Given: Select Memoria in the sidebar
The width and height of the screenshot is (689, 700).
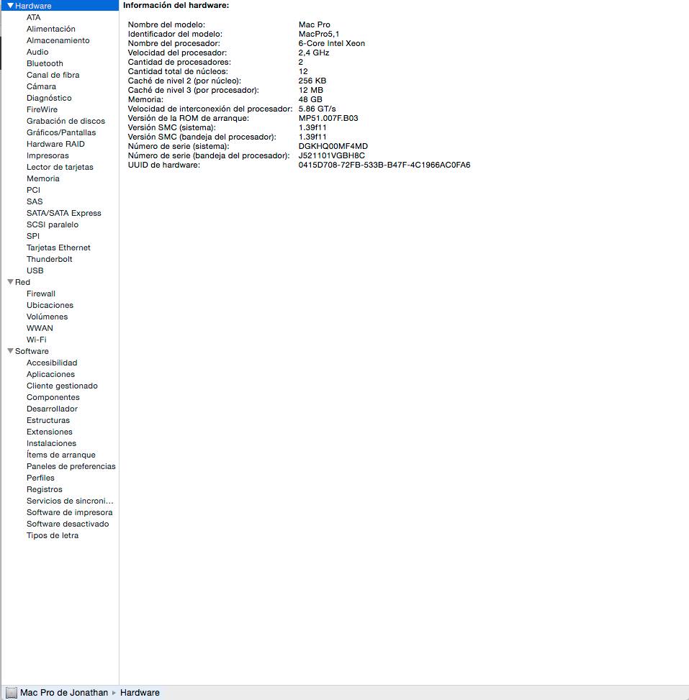Looking at the screenshot, I should (x=43, y=178).
